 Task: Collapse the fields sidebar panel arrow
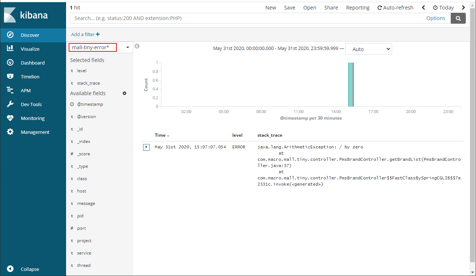tap(137, 46)
